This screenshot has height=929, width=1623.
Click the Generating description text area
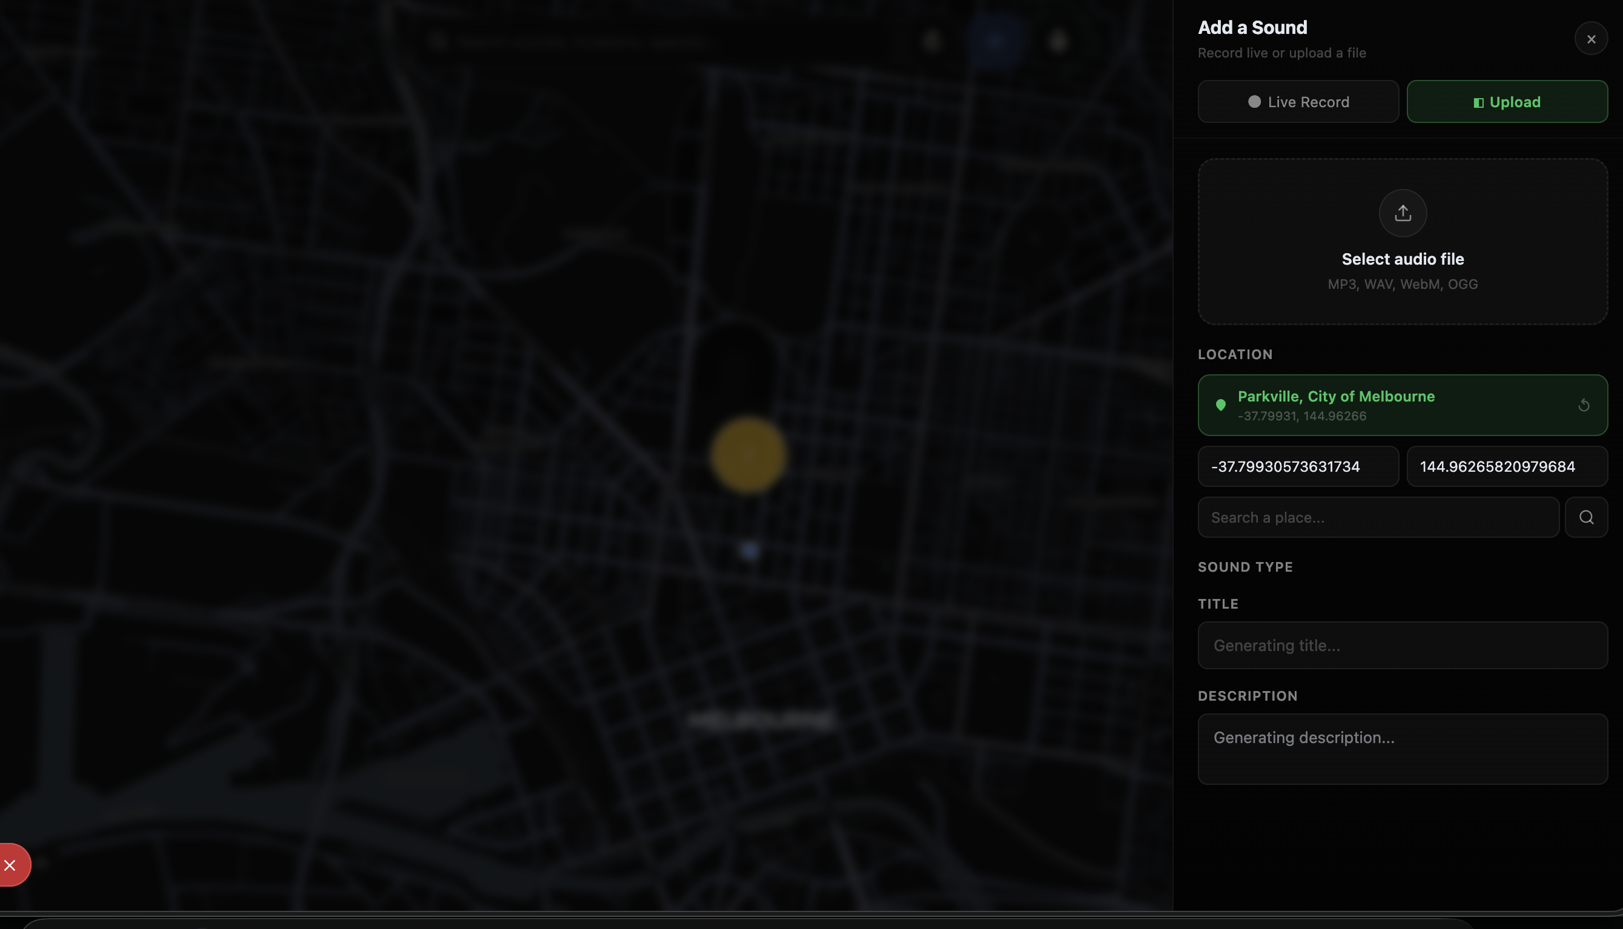(1403, 749)
